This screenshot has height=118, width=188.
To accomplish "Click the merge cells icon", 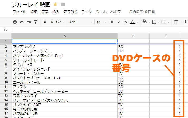I will 164,22.
